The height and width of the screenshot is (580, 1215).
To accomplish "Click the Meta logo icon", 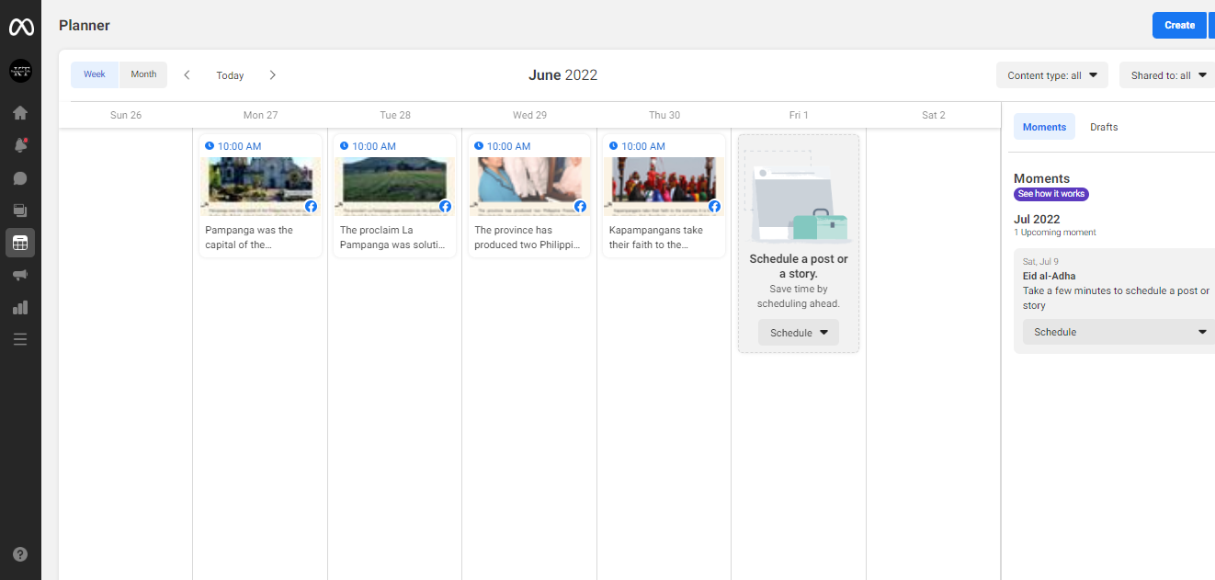I will click(21, 28).
